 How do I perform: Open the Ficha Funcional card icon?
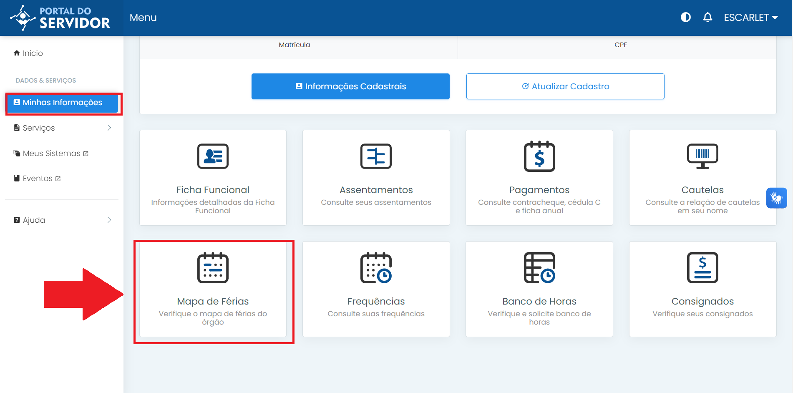click(x=213, y=156)
